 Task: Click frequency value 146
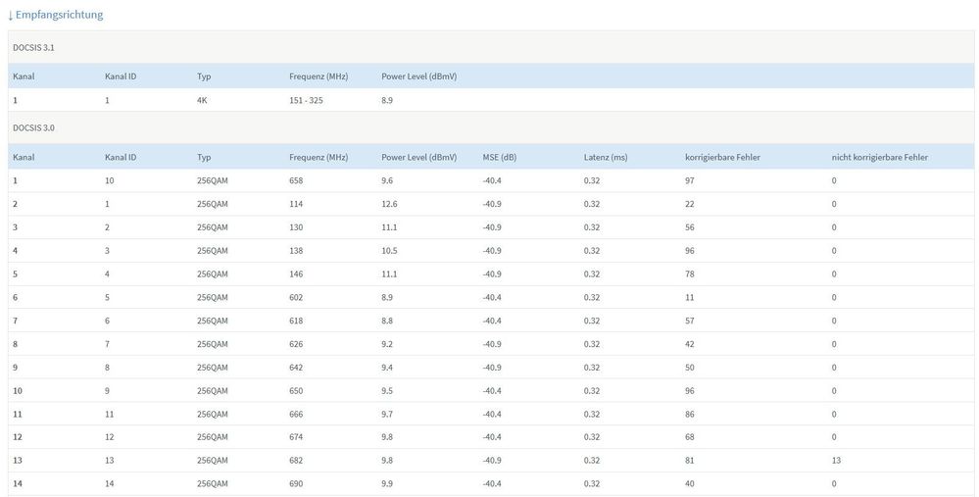296,274
